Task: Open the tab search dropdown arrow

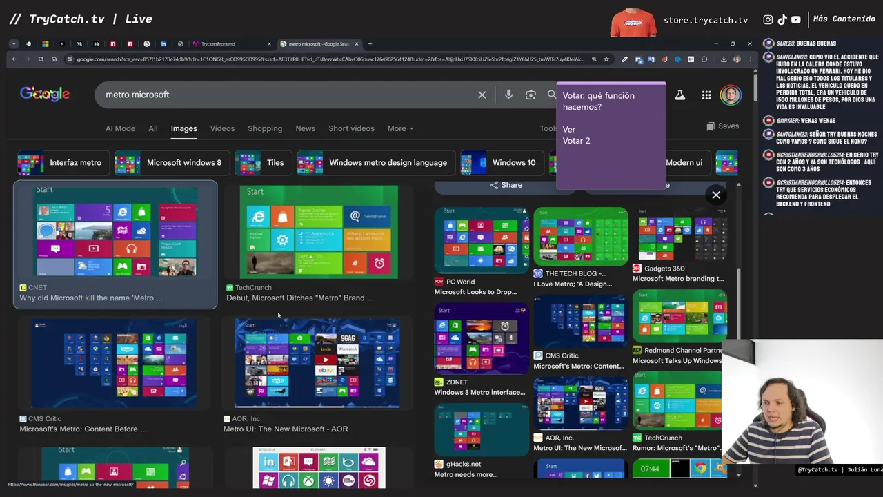Action: pyautogui.click(x=14, y=43)
